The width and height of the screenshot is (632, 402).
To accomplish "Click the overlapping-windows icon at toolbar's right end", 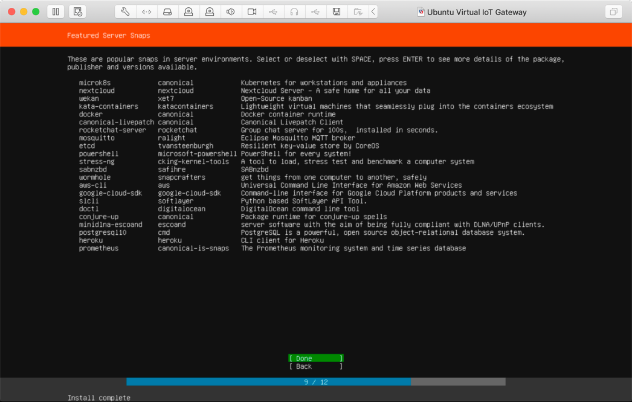I will coord(613,11).
